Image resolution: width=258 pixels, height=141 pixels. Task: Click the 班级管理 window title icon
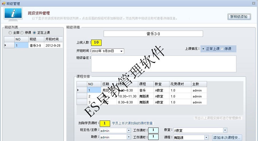[x=3, y=3]
